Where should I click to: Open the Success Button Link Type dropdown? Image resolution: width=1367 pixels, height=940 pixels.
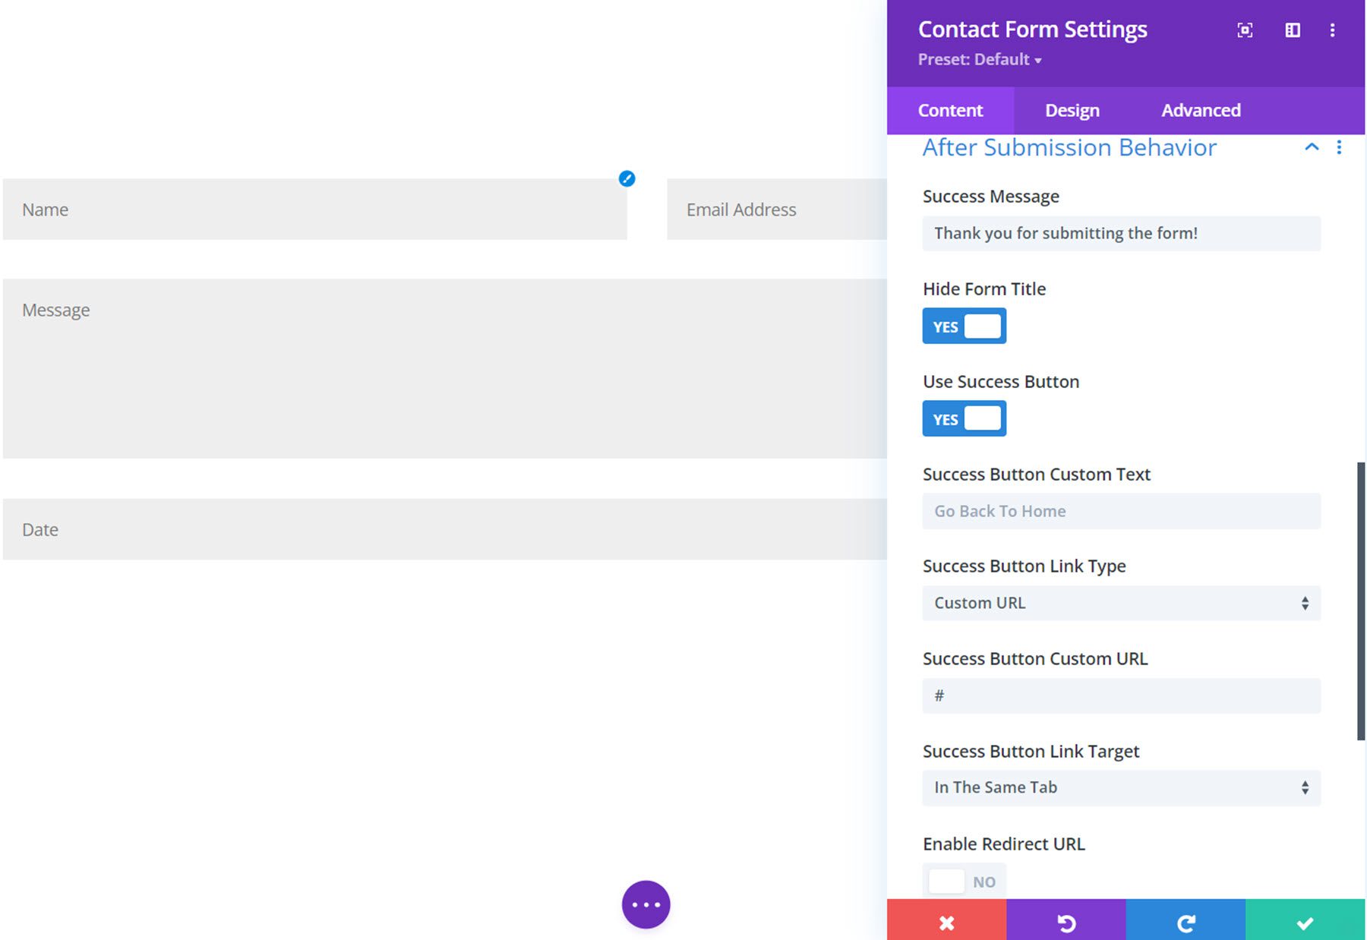tap(1120, 602)
